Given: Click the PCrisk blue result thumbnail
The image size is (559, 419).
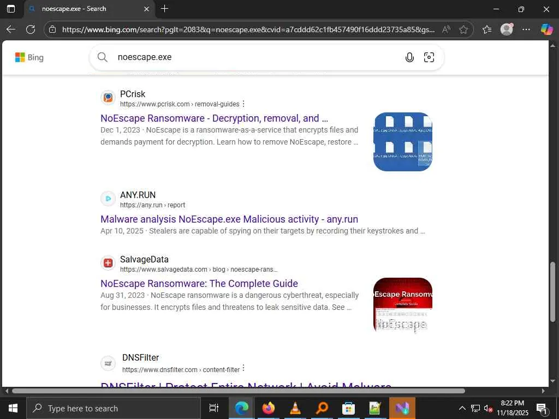Looking at the screenshot, I should point(403,142).
